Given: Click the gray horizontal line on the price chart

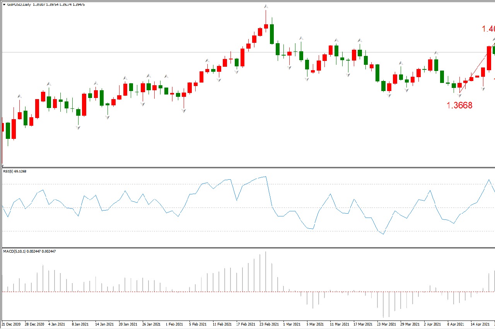Looking at the screenshot, I should coord(155,52).
